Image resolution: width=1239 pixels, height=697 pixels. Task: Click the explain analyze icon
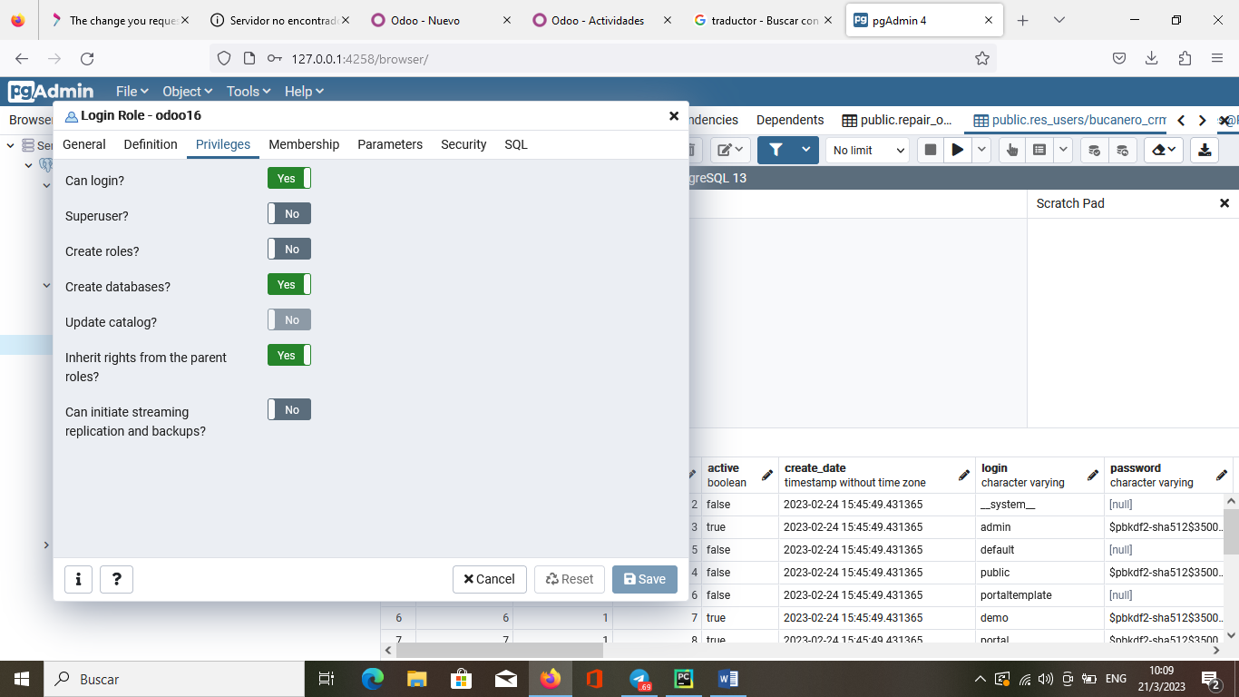[1039, 150]
